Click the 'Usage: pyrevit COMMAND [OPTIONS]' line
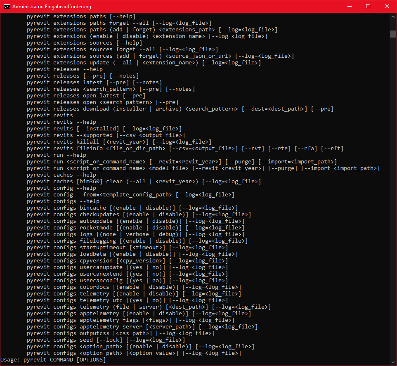Image resolution: width=397 pixels, height=366 pixels. [54, 359]
